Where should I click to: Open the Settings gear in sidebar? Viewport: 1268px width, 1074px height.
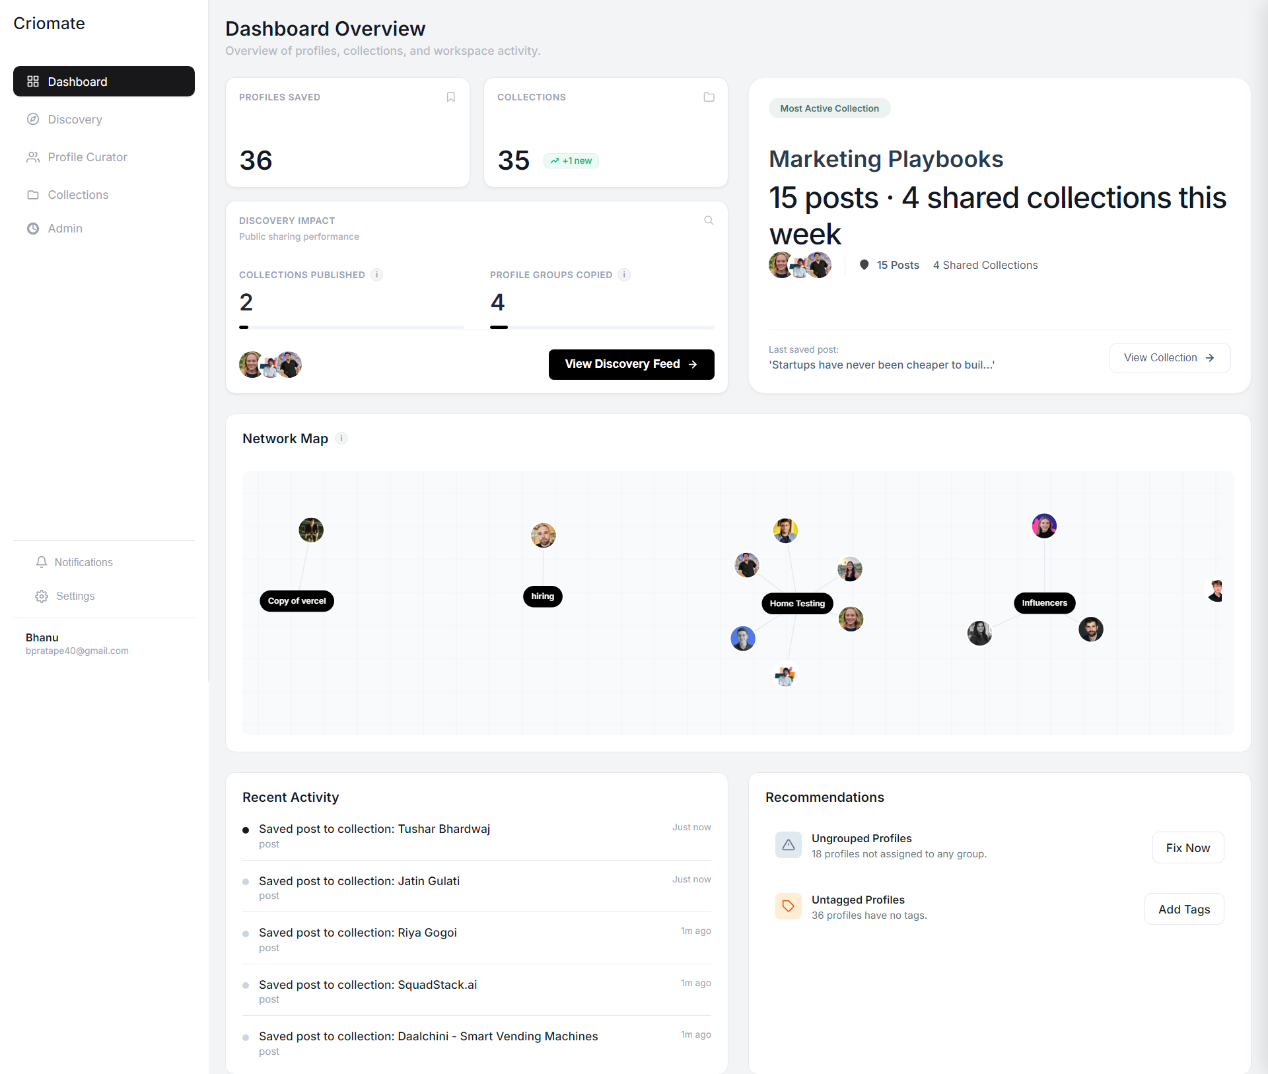coord(42,596)
